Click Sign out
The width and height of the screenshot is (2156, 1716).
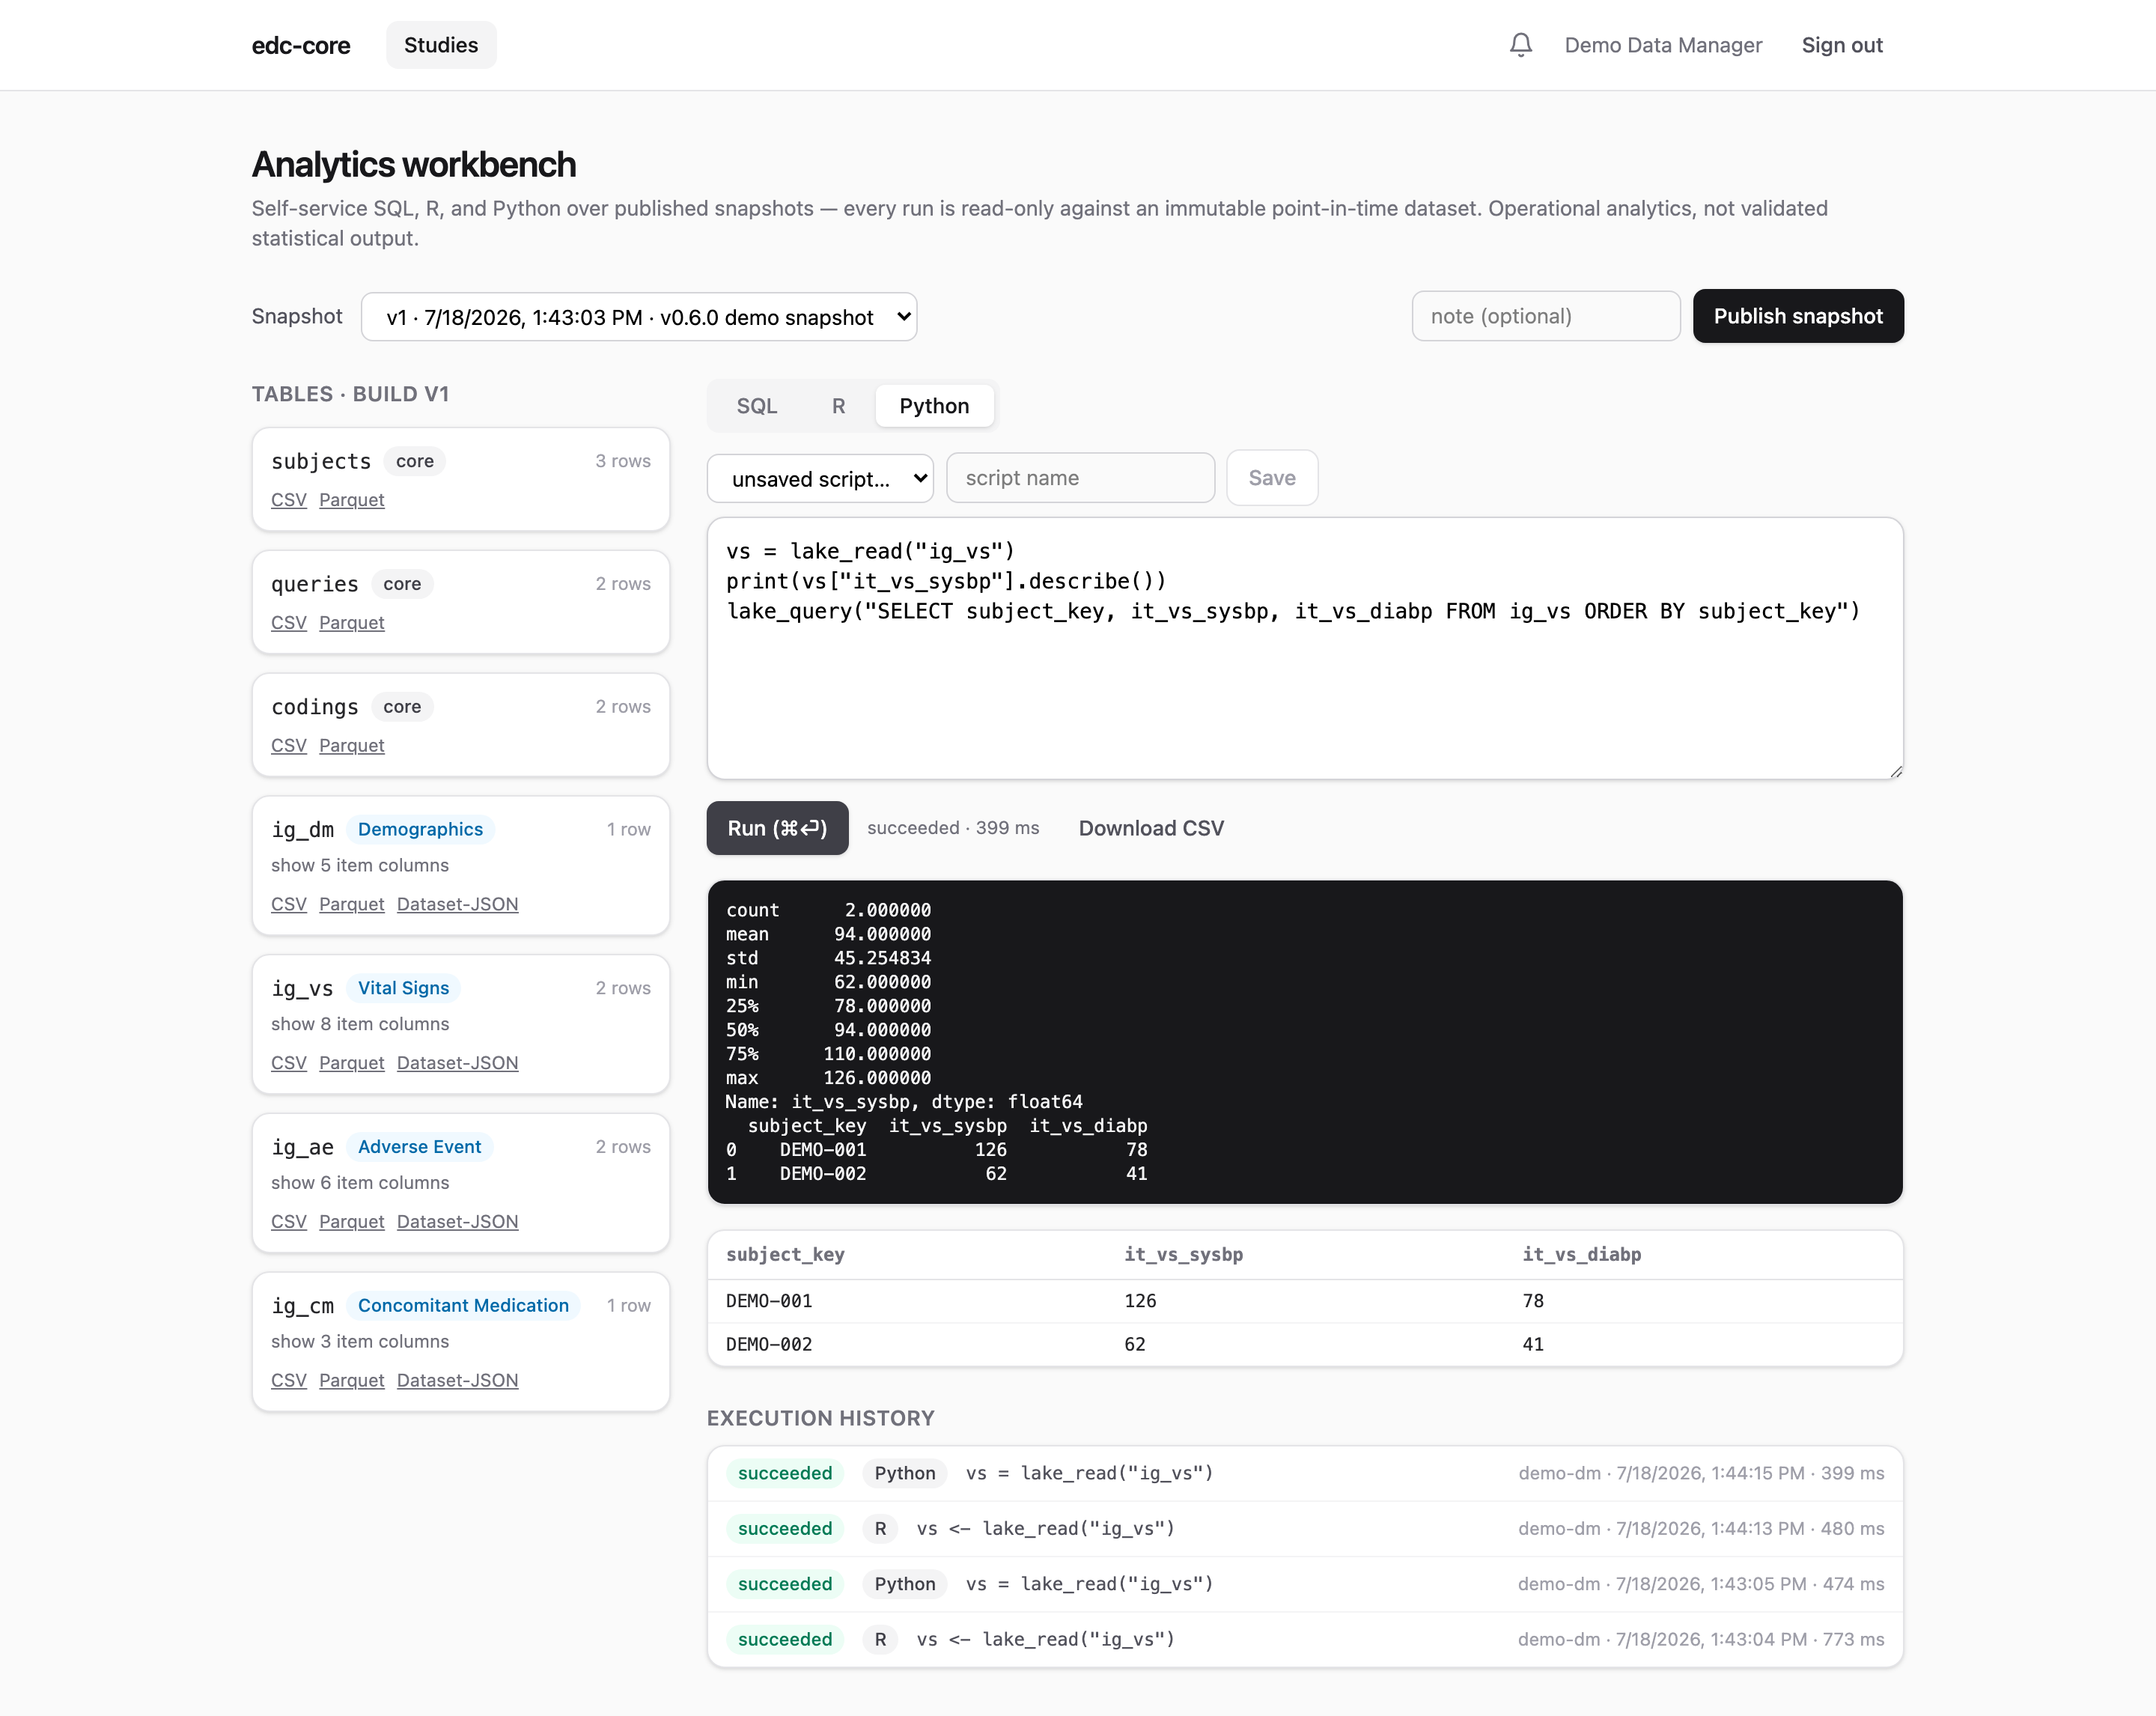1841,45
